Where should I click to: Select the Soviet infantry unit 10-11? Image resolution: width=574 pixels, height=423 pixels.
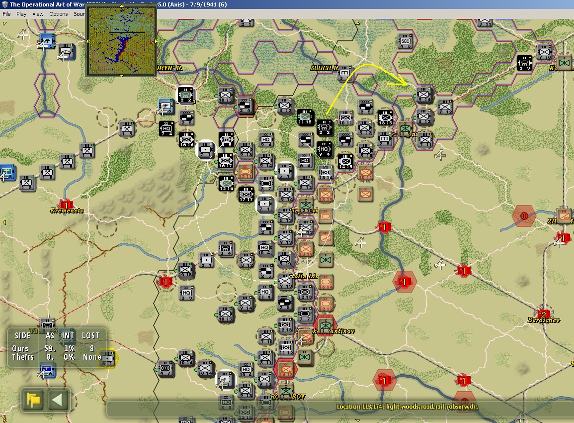click(365, 173)
